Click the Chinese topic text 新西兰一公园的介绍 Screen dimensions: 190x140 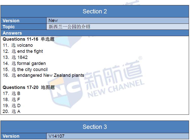tap(69, 27)
